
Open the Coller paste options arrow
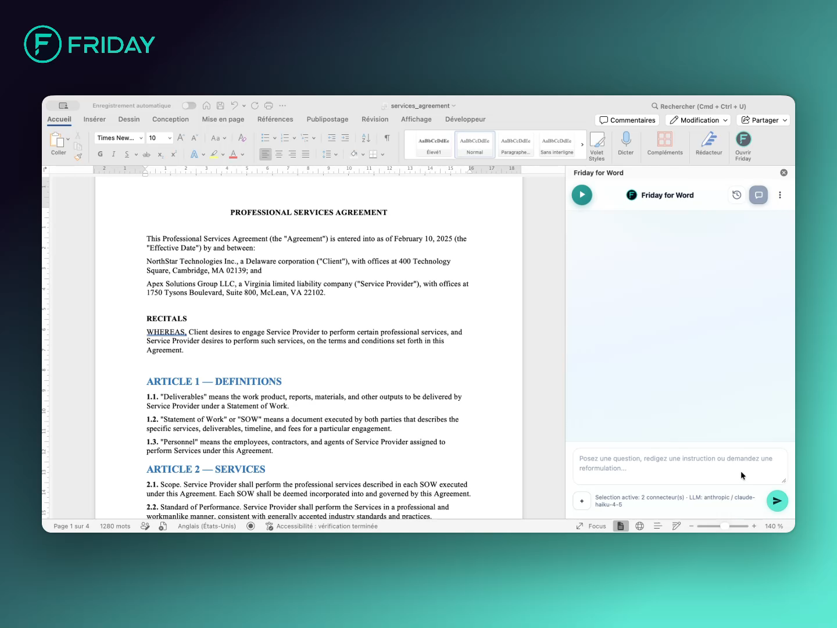click(68, 139)
